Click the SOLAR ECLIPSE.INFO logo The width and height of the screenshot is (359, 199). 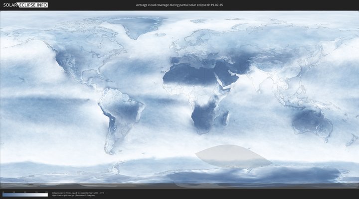[25, 5]
